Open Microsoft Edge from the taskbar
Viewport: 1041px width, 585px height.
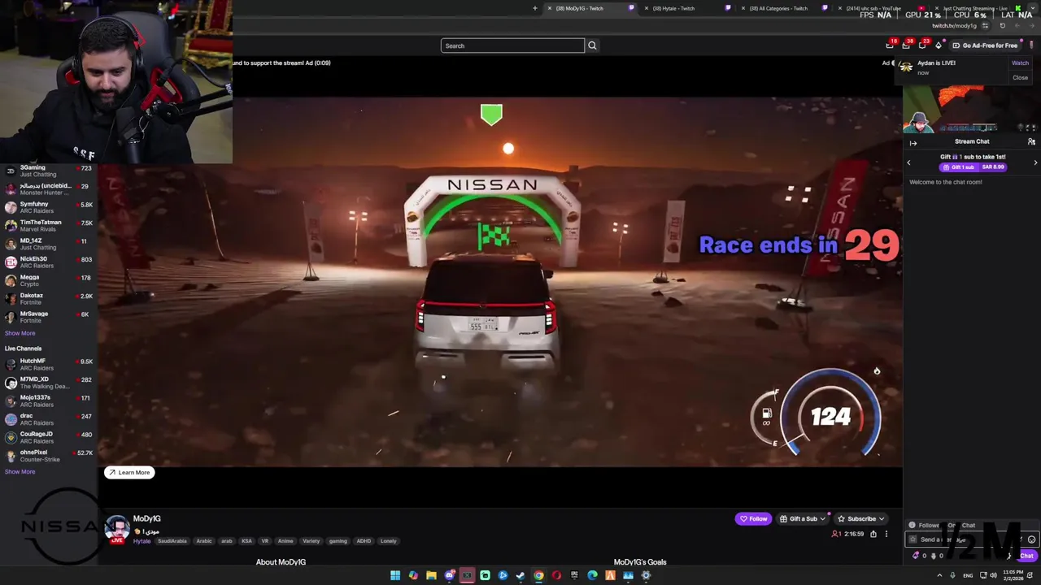592,575
